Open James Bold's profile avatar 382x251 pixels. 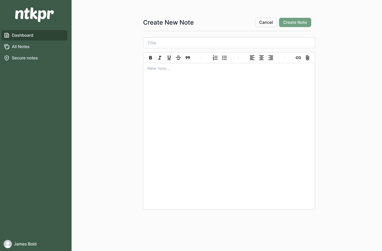click(x=7, y=244)
